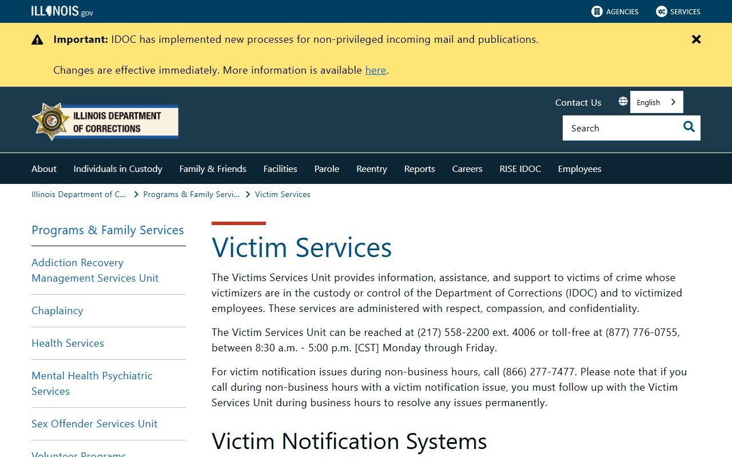The image size is (732, 457).
Task: Click the Illinois.gov logo
Action: coord(62,11)
